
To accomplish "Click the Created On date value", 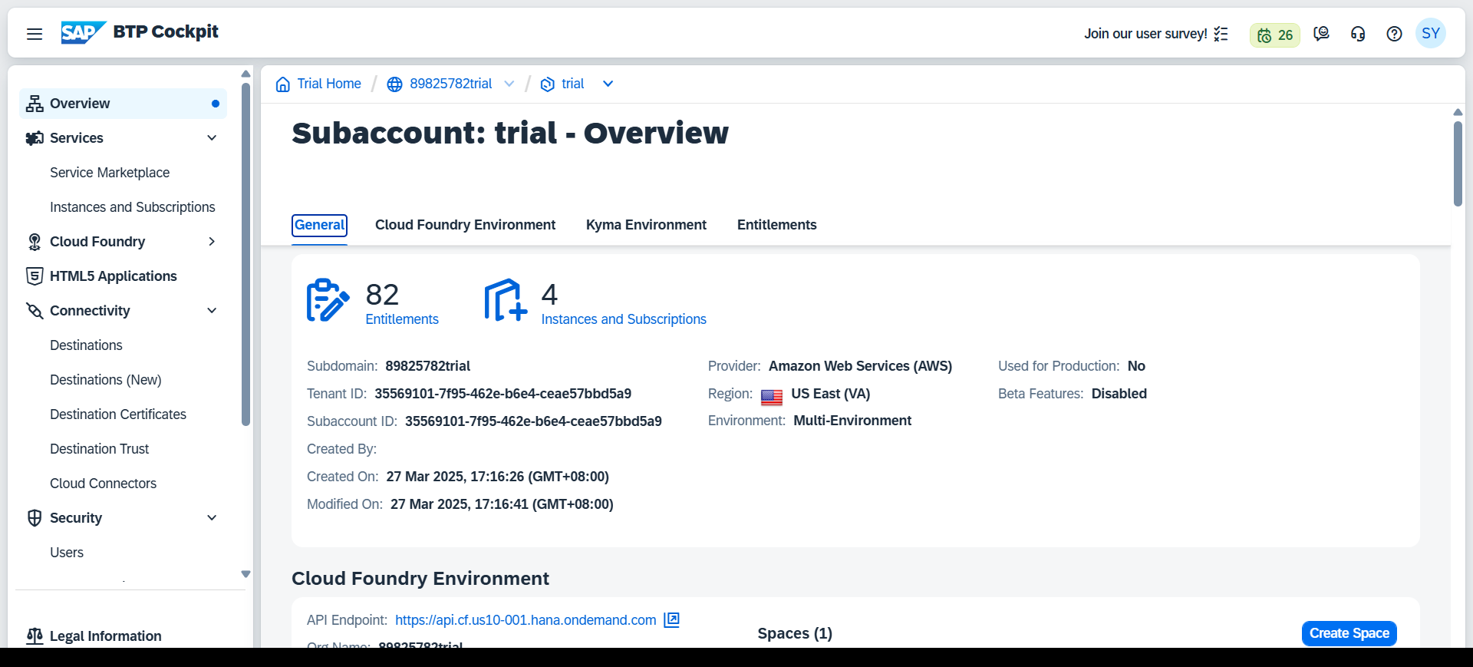I will (498, 477).
